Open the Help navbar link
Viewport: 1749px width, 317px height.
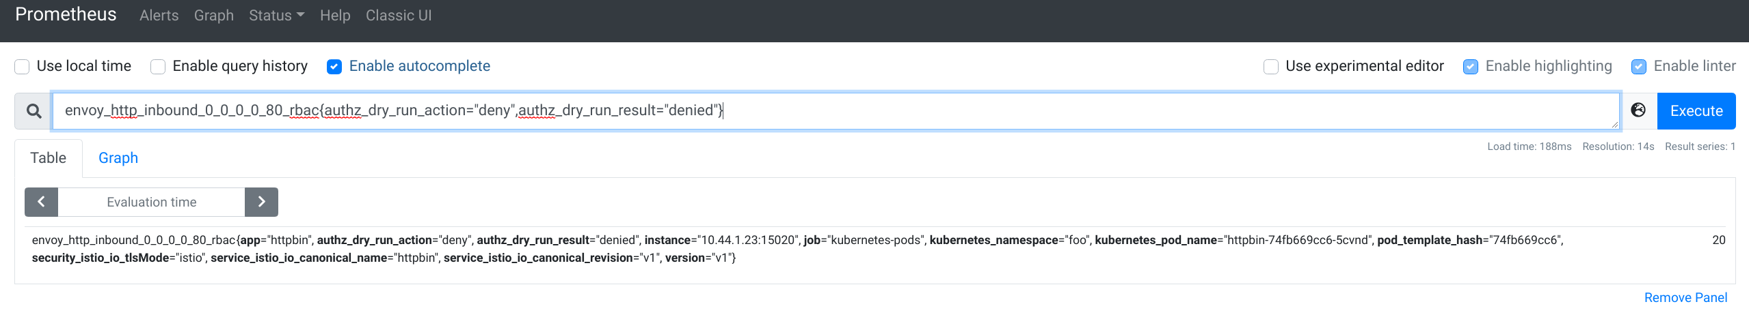(x=335, y=16)
